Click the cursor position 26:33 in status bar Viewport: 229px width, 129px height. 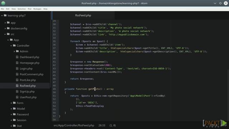pos(102,125)
